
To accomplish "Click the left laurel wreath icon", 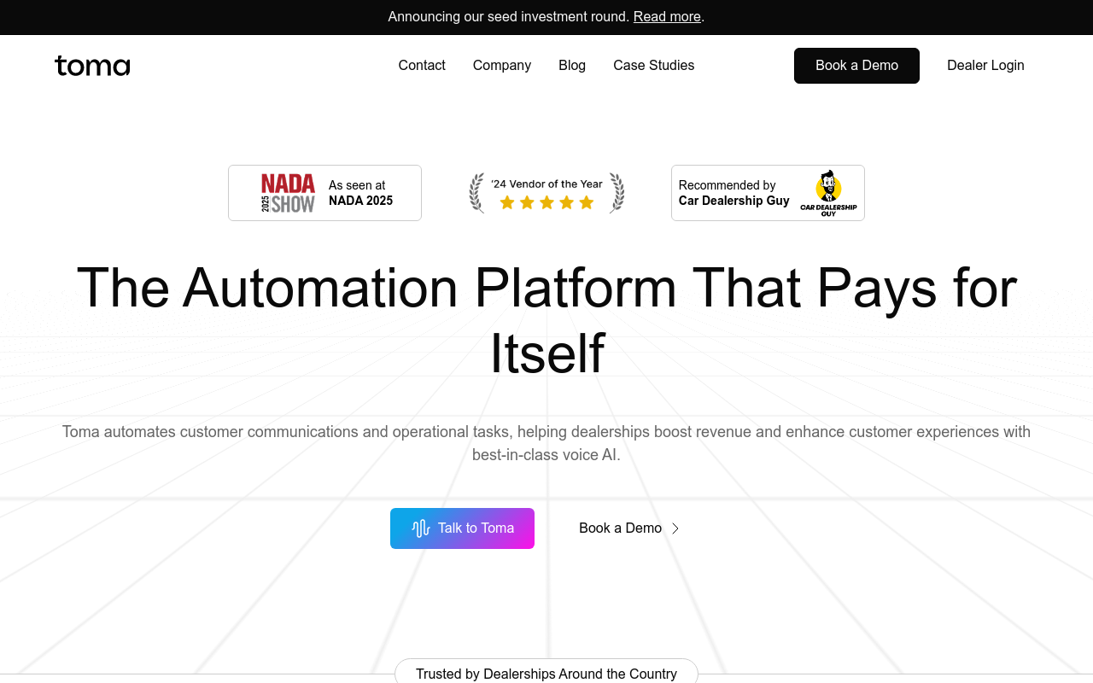I will 476,193.
